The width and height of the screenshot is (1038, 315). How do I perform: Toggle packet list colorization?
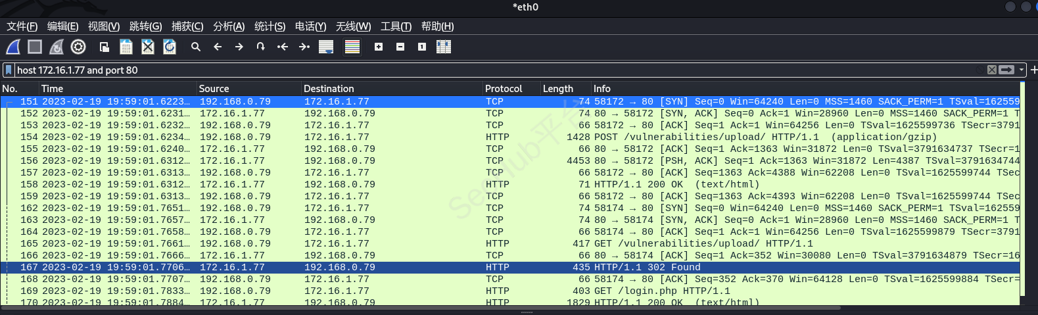pyautogui.click(x=352, y=47)
